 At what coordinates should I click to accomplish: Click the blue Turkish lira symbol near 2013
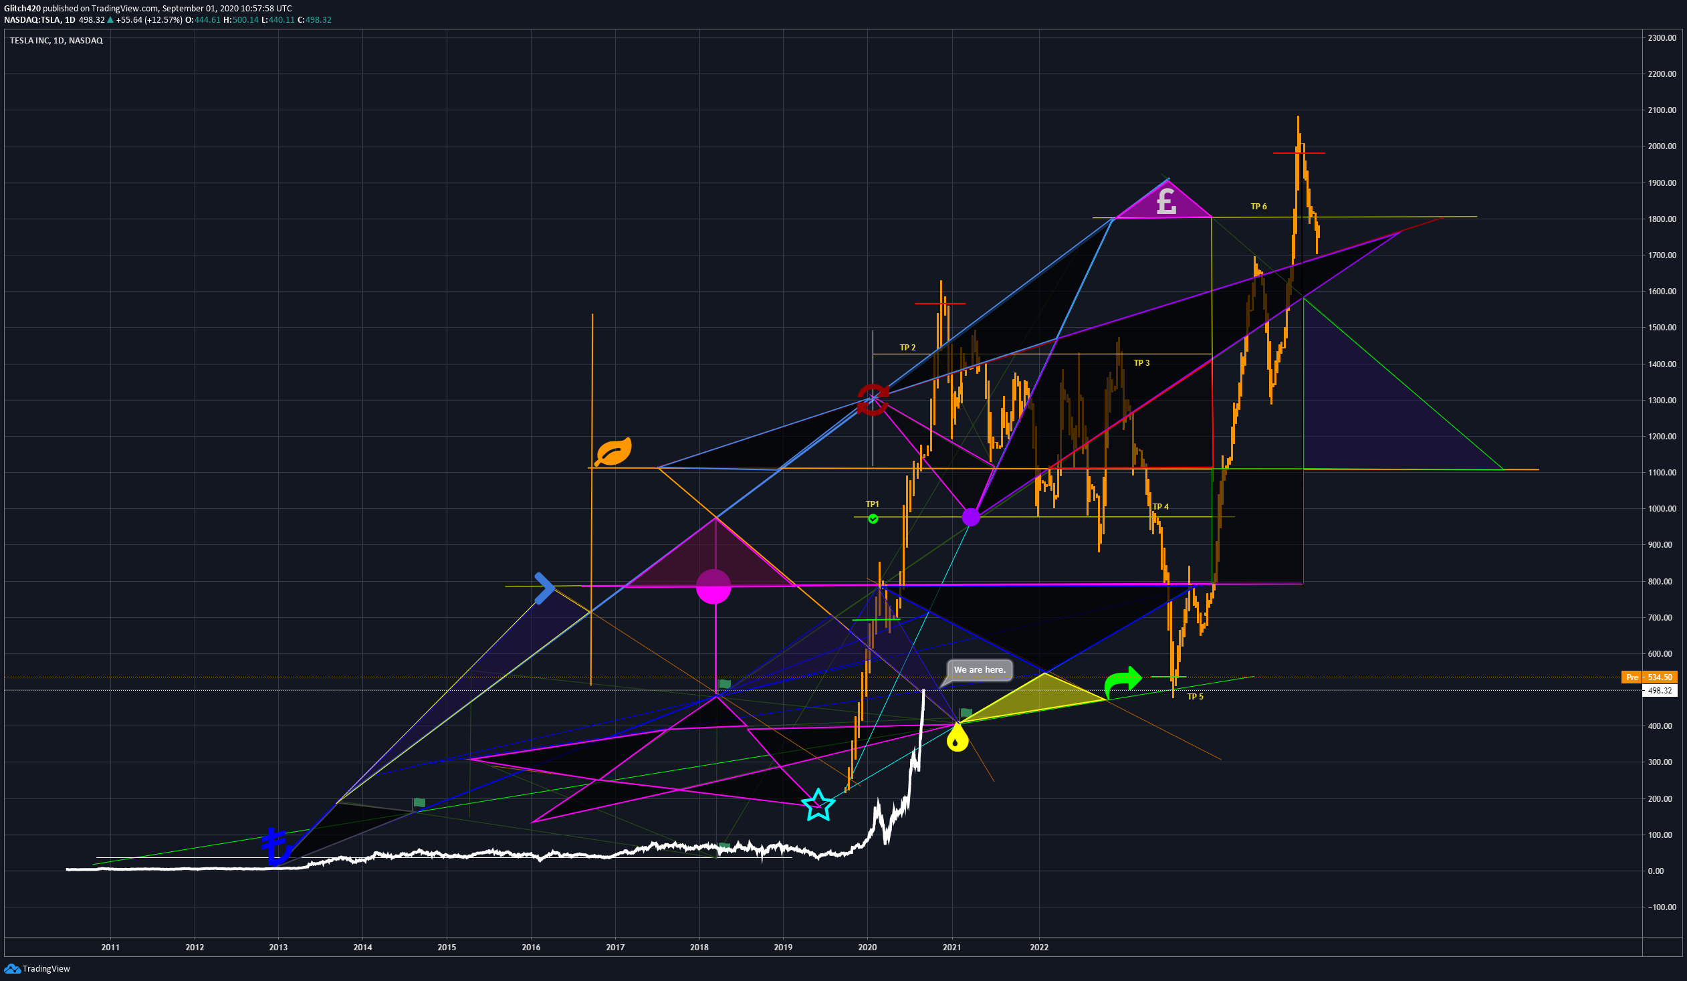[x=275, y=847]
